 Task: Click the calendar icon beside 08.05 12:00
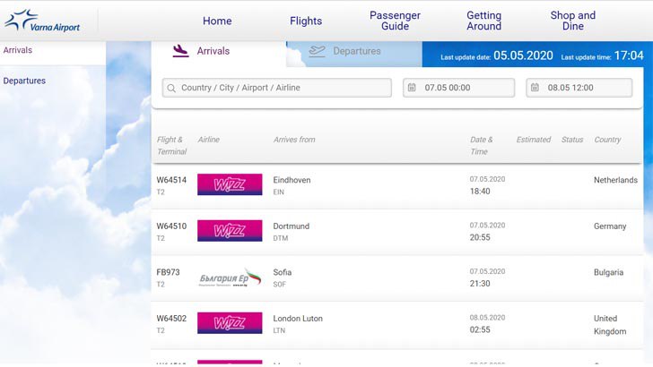pyautogui.click(x=535, y=88)
